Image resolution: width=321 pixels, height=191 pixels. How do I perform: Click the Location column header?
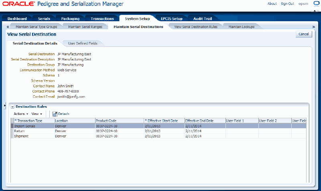tap(75, 121)
